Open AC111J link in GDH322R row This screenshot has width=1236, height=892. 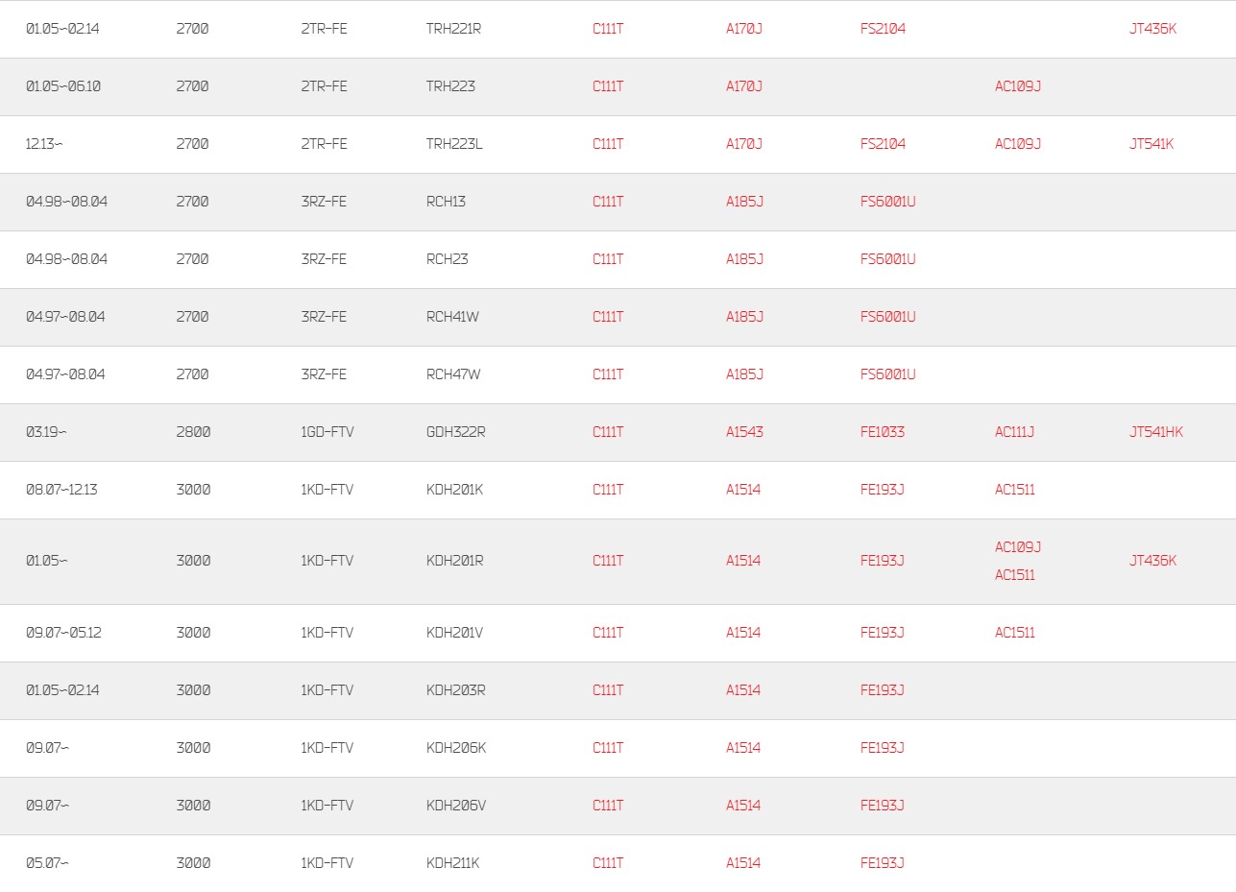[1014, 432]
